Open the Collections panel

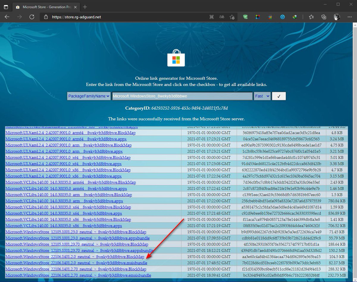coord(324,17)
